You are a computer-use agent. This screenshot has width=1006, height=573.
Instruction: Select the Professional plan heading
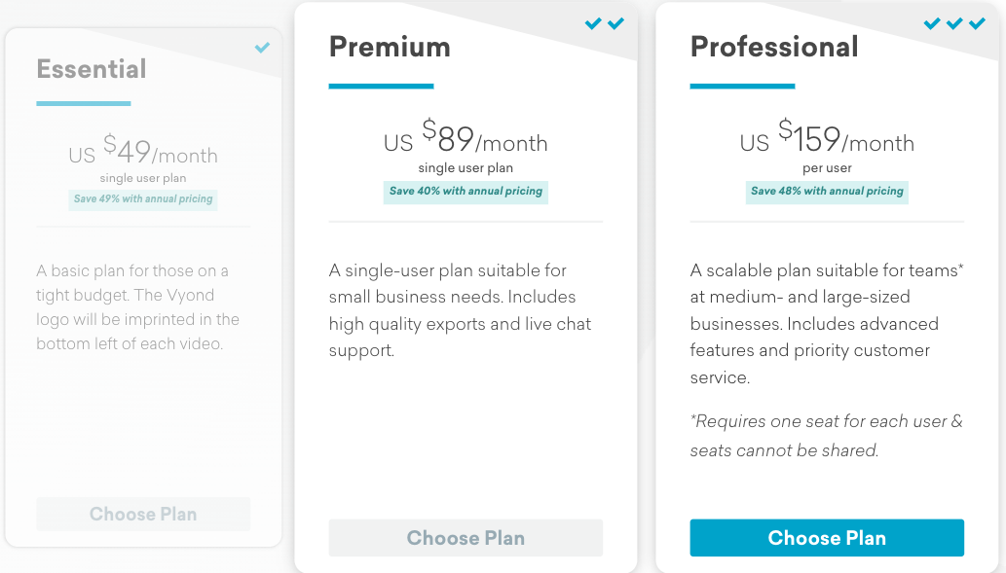[774, 47]
